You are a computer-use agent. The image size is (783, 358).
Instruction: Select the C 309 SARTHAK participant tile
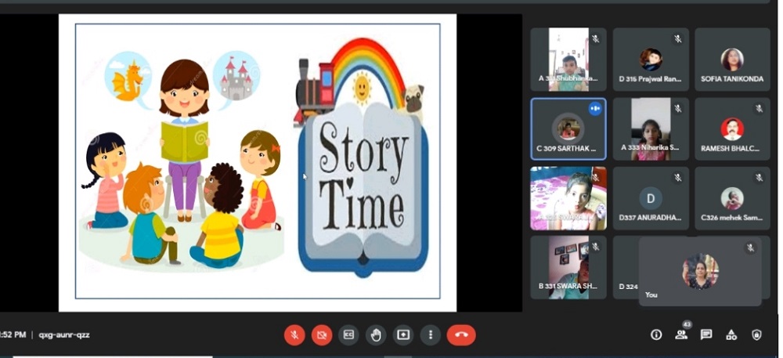(568, 129)
